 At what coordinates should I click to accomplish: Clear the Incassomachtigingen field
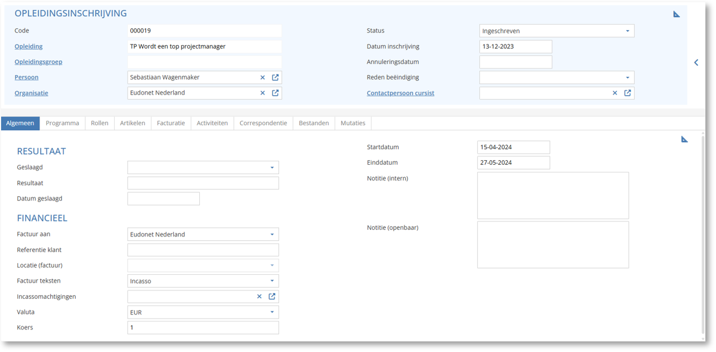259,297
